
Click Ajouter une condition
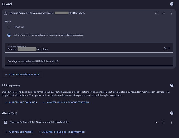[x=21, y=102]
